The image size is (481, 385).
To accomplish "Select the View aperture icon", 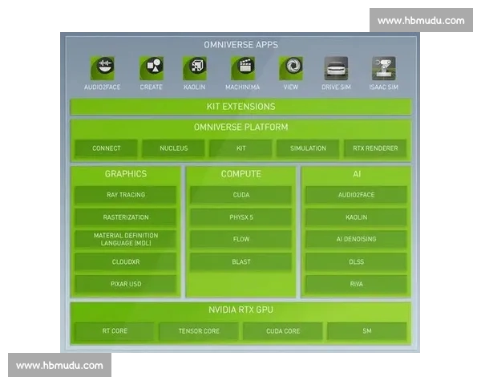I will pyautogui.click(x=290, y=68).
